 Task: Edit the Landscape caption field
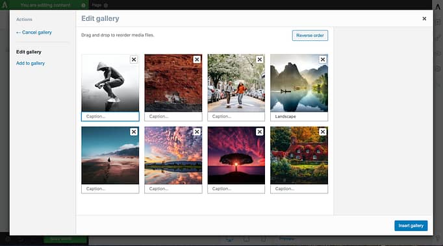(299, 116)
